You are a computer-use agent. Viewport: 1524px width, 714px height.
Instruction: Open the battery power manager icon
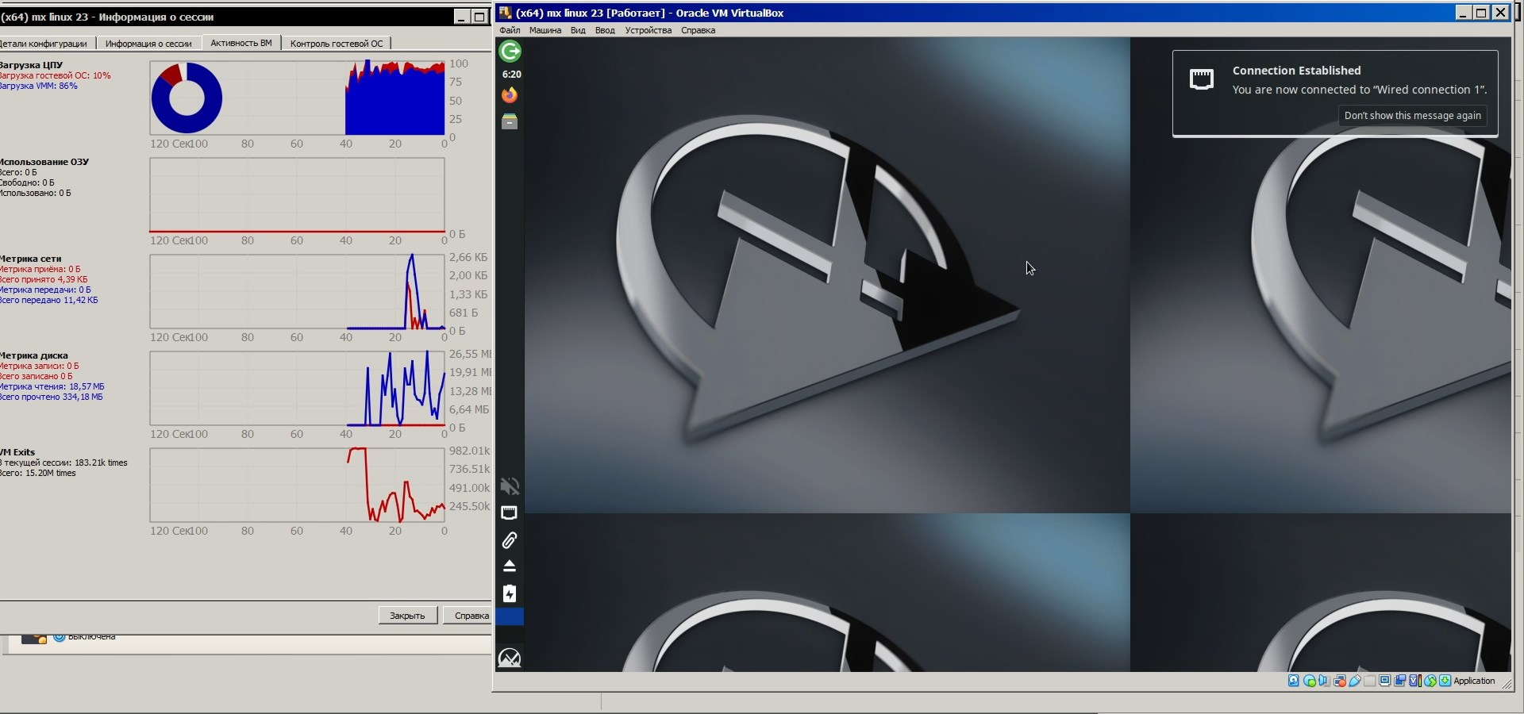(510, 593)
